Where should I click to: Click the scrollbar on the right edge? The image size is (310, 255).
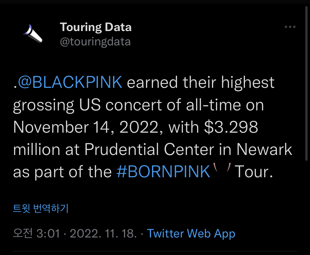tap(307, 80)
